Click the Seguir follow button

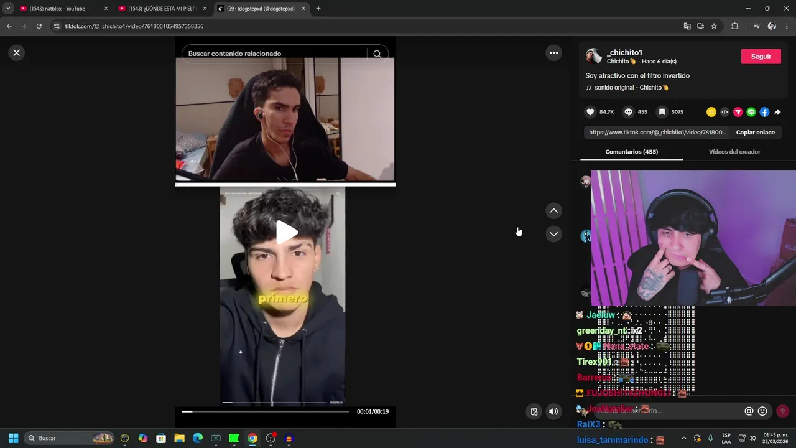coord(761,57)
